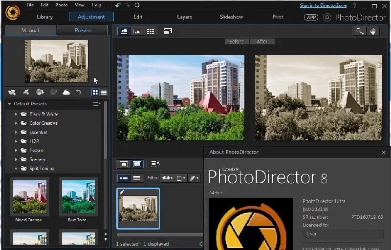Select the Manual adjustment tab
Viewport: 391px width, 250px height.
pos(30,30)
